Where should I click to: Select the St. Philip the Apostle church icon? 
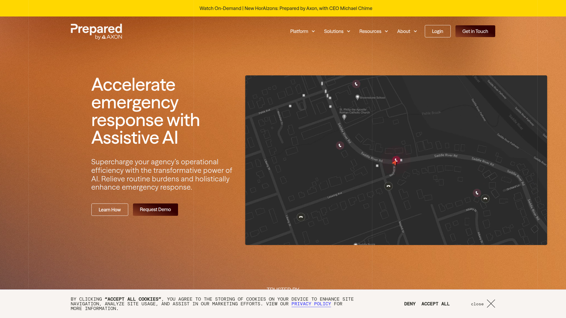[x=344, y=117]
